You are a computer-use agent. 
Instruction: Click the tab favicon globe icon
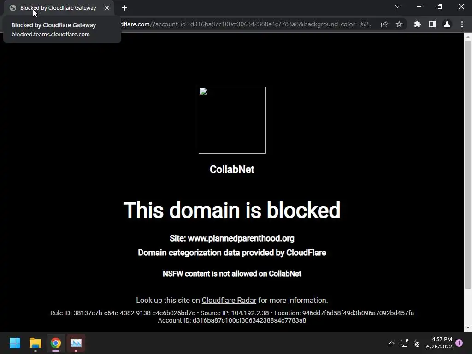click(x=12, y=8)
